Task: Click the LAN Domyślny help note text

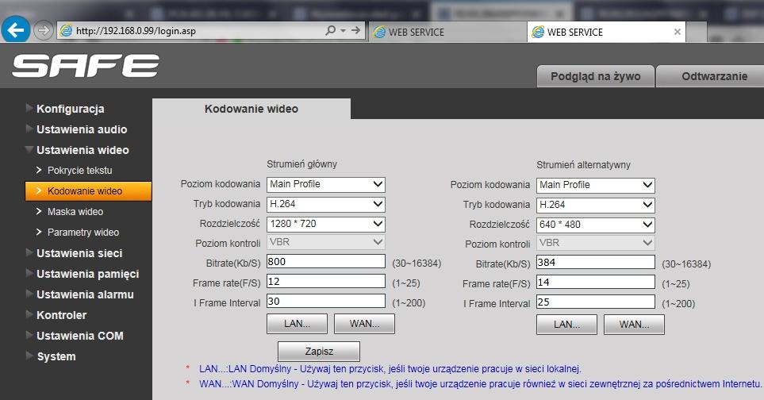Action: [390, 369]
